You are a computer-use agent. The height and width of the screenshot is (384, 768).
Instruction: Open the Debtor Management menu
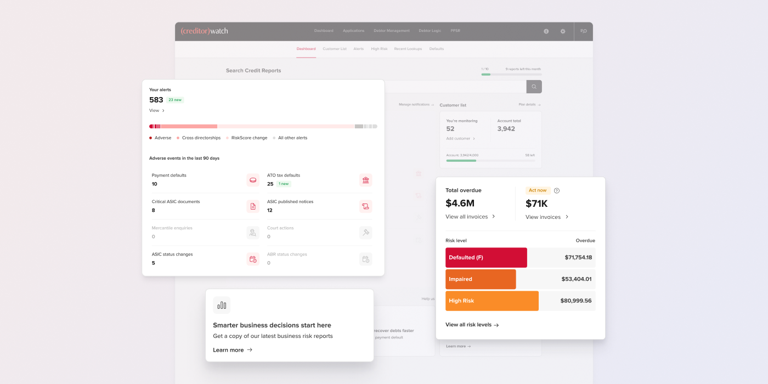[x=391, y=31]
